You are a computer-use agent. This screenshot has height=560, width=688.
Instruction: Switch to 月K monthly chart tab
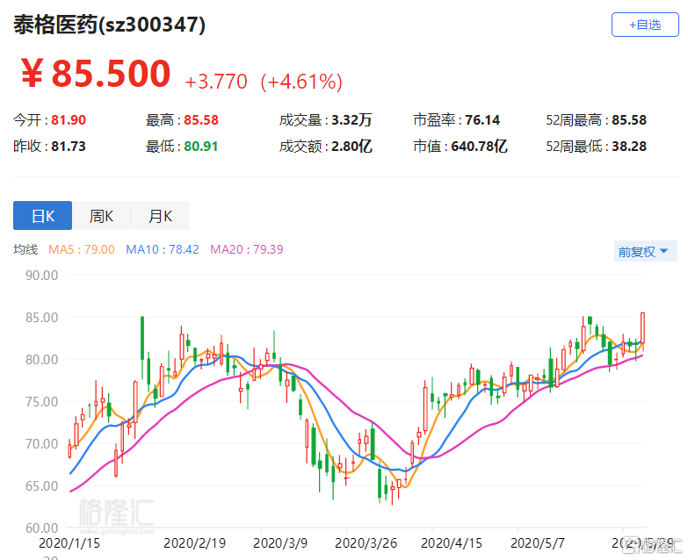[x=160, y=216]
